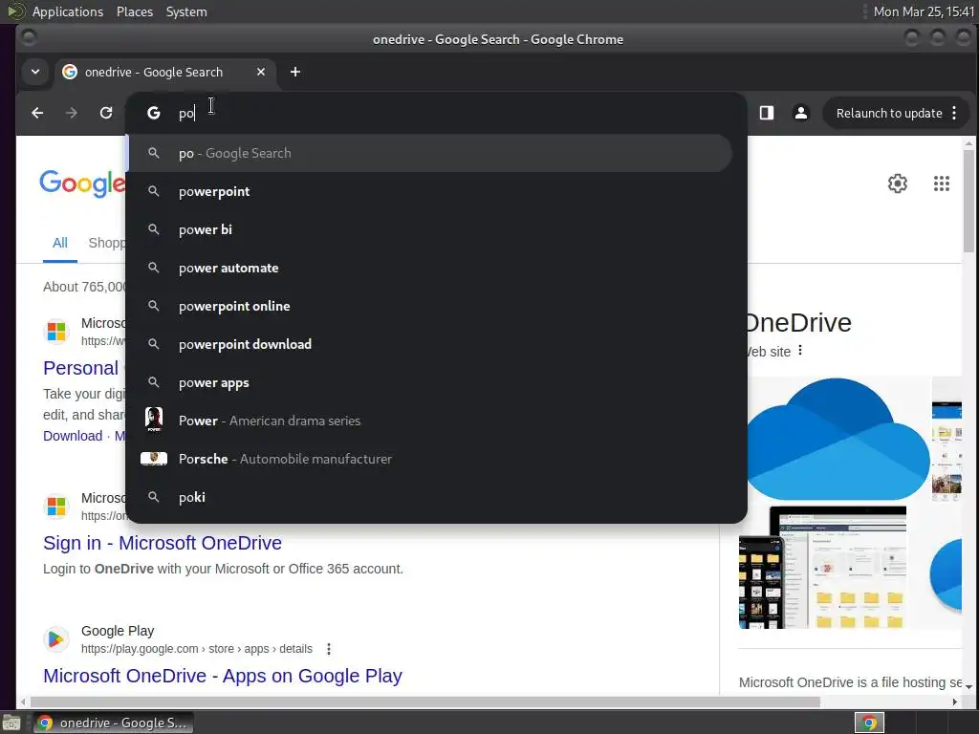Click the Chrome icon in the bottom-right tray
This screenshot has height=734, width=979.
[x=869, y=723]
